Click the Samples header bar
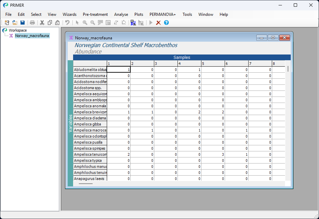This screenshot has width=319, height=219. pyautogui.click(x=182, y=58)
